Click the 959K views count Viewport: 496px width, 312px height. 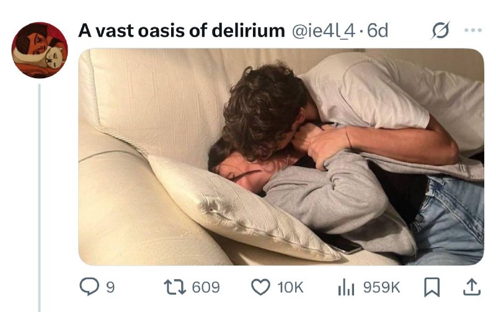point(381,287)
